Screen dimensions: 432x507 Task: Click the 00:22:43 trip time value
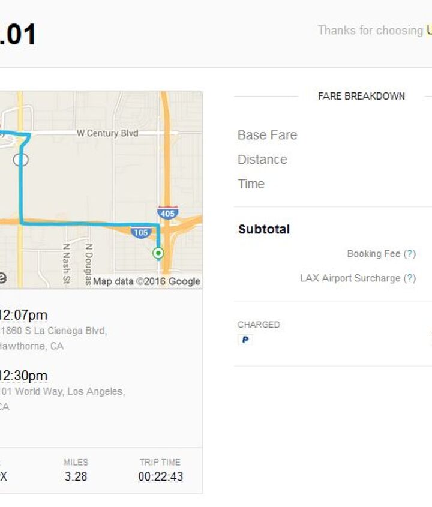tap(160, 477)
